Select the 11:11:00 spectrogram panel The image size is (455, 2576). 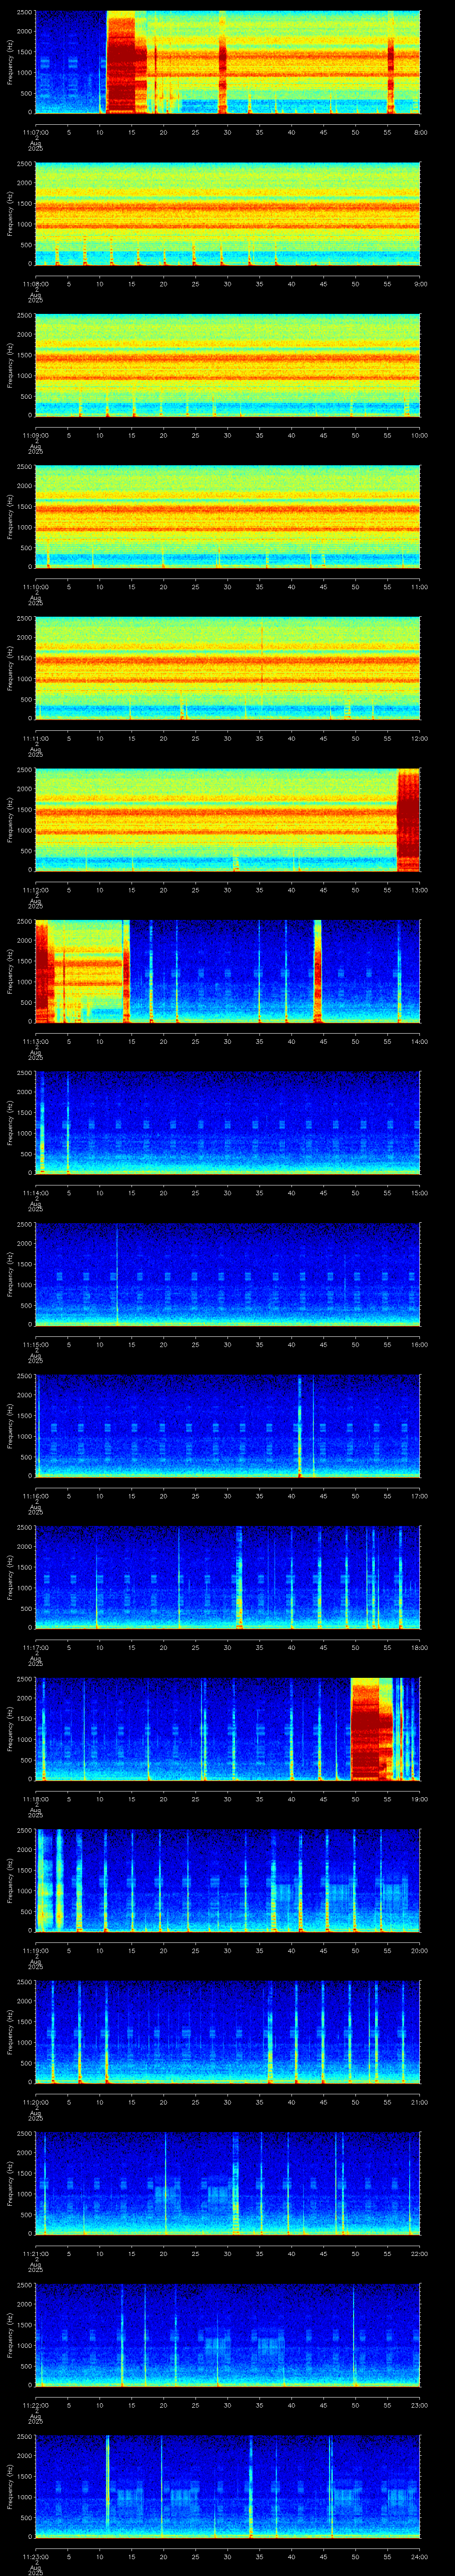(x=228, y=668)
